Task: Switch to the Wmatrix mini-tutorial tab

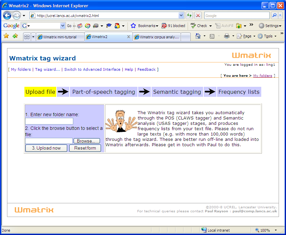Action: pos(60,37)
